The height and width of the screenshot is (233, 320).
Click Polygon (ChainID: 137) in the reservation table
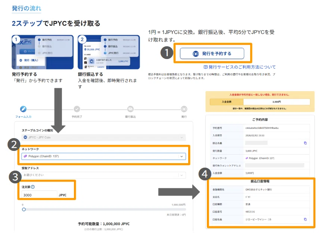260,158
